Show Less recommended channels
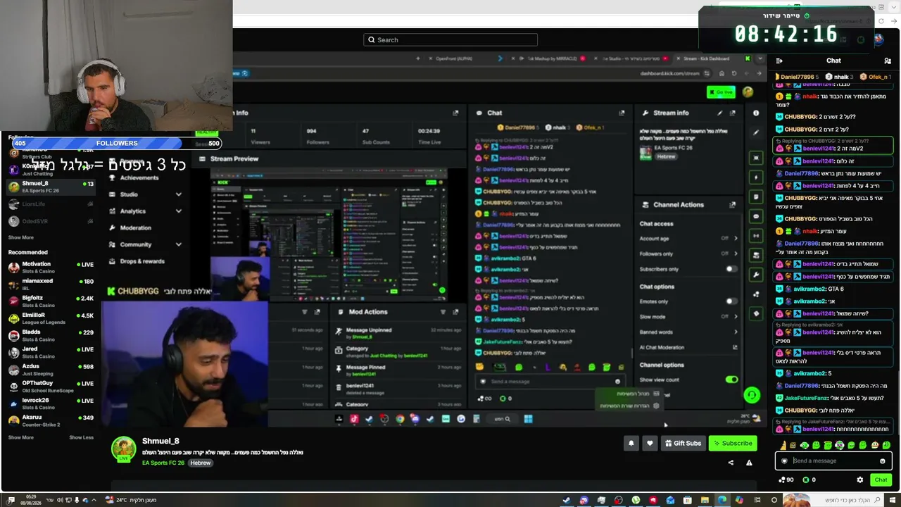Image resolution: width=901 pixels, height=507 pixels. [x=81, y=437]
